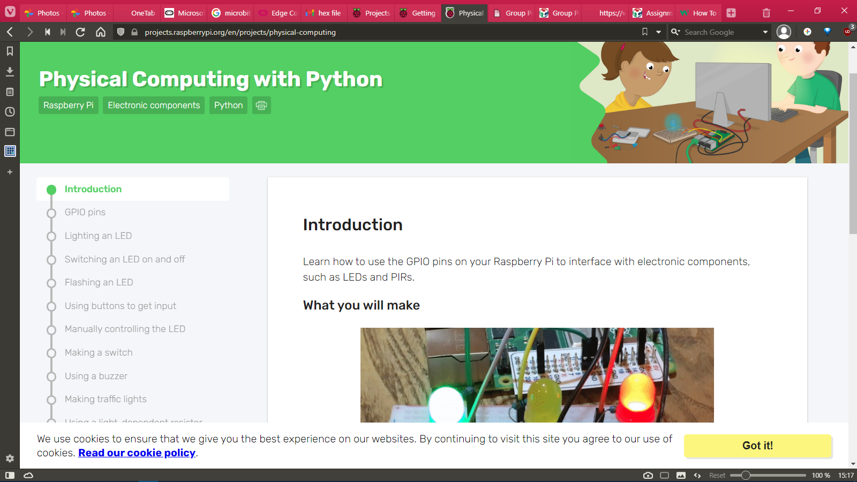This screenshot has width=857, height=482.
Task: Open the Downloads panel in sidebar
Action: (10, 72)
